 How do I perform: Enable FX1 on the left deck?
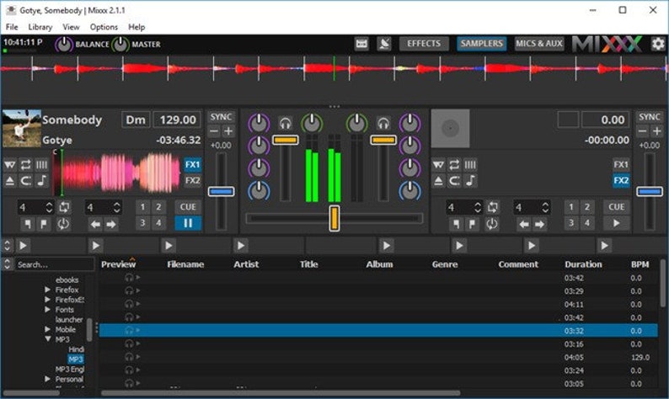click(x=192, y=164)
